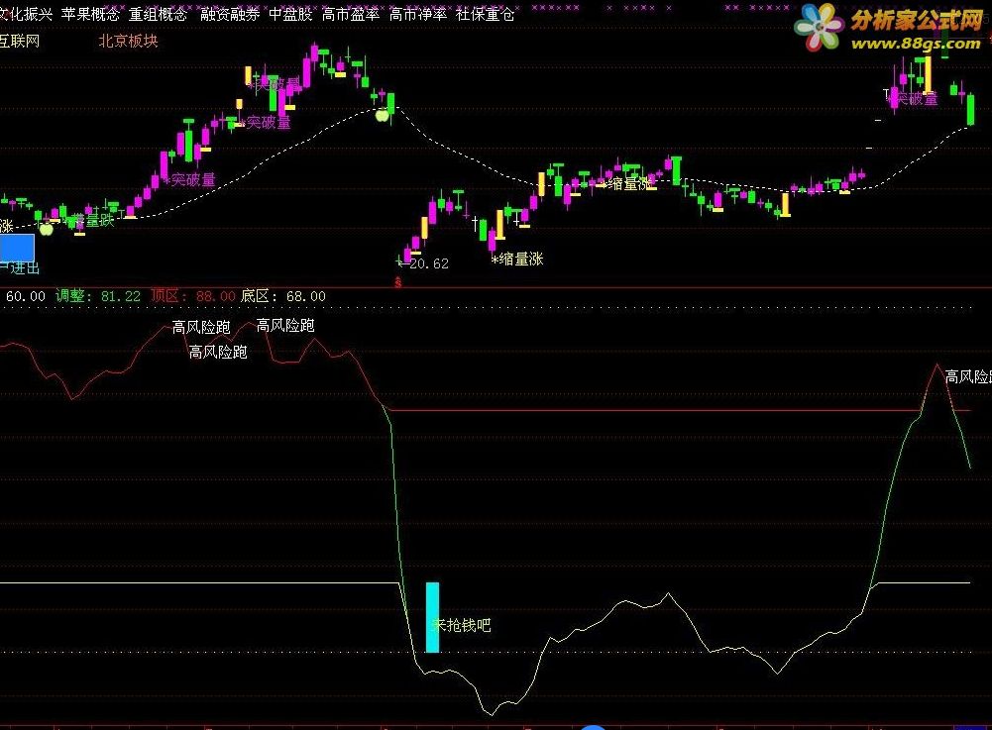Click the 20.62 low price label

pyautogui.click(x=429, y=263)
